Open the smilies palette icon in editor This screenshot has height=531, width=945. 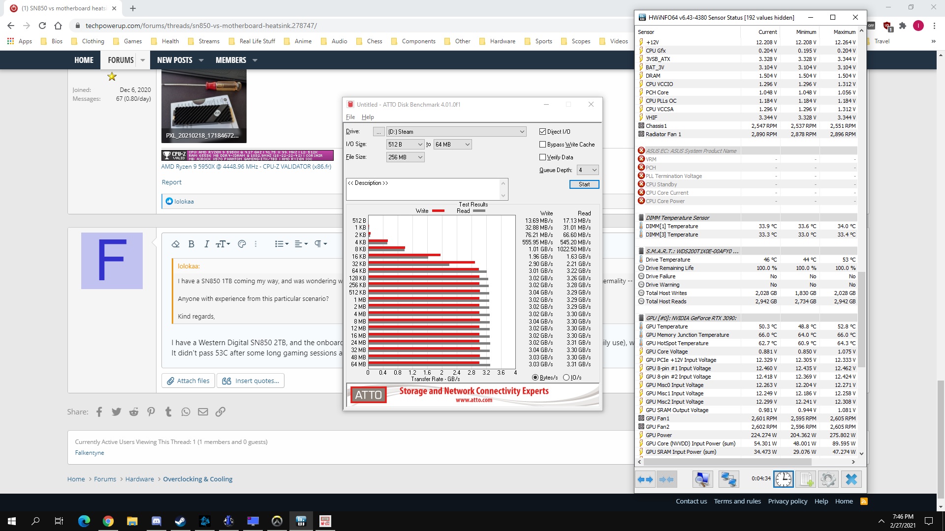pyautogui.click(x=242, y=244)
